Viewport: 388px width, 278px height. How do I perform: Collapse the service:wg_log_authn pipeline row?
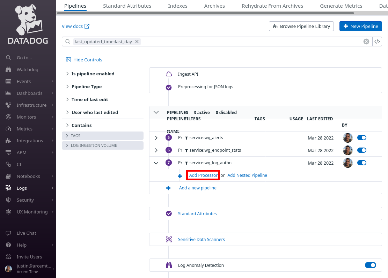coord(156,163)
